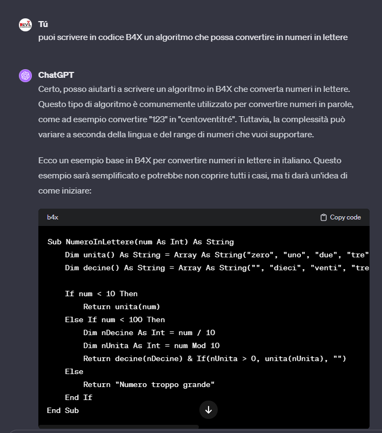Viewport: 382px width, 433px height.
Task: Click the user's message about B4X algoritmo
Action: [x=193, y=37]
